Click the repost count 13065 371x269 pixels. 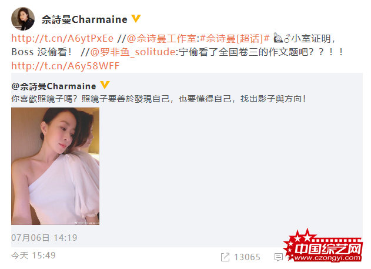point(248,257)
